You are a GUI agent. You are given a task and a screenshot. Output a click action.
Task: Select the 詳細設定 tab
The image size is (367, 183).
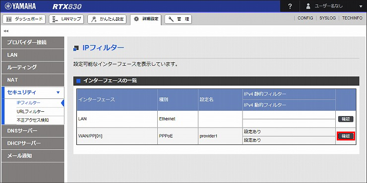pyautogui.click(x=146, y=19)
